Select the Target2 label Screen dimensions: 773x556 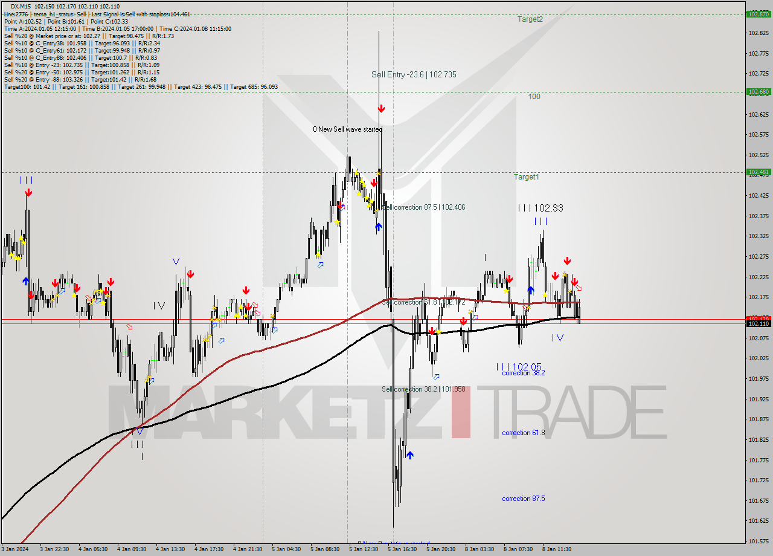(530, 19)
